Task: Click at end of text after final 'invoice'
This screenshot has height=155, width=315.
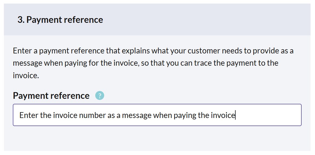Action: click(x=235, y=115)
